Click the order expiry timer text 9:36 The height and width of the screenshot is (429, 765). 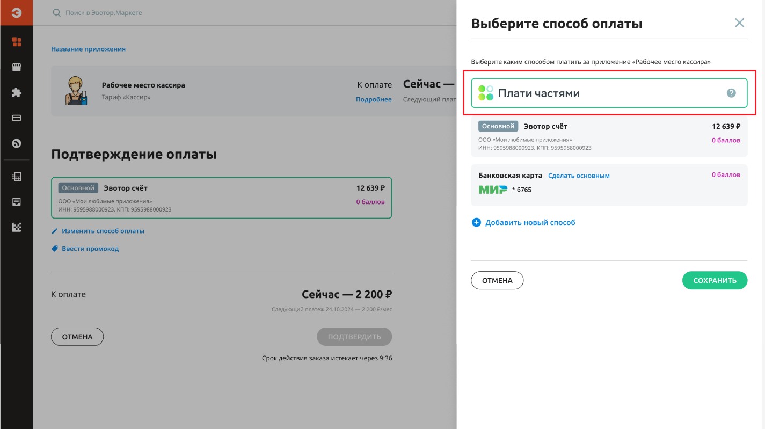[x=385, y=358]
